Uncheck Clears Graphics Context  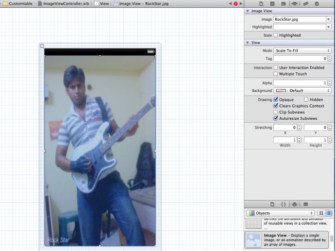coord(276,105)
